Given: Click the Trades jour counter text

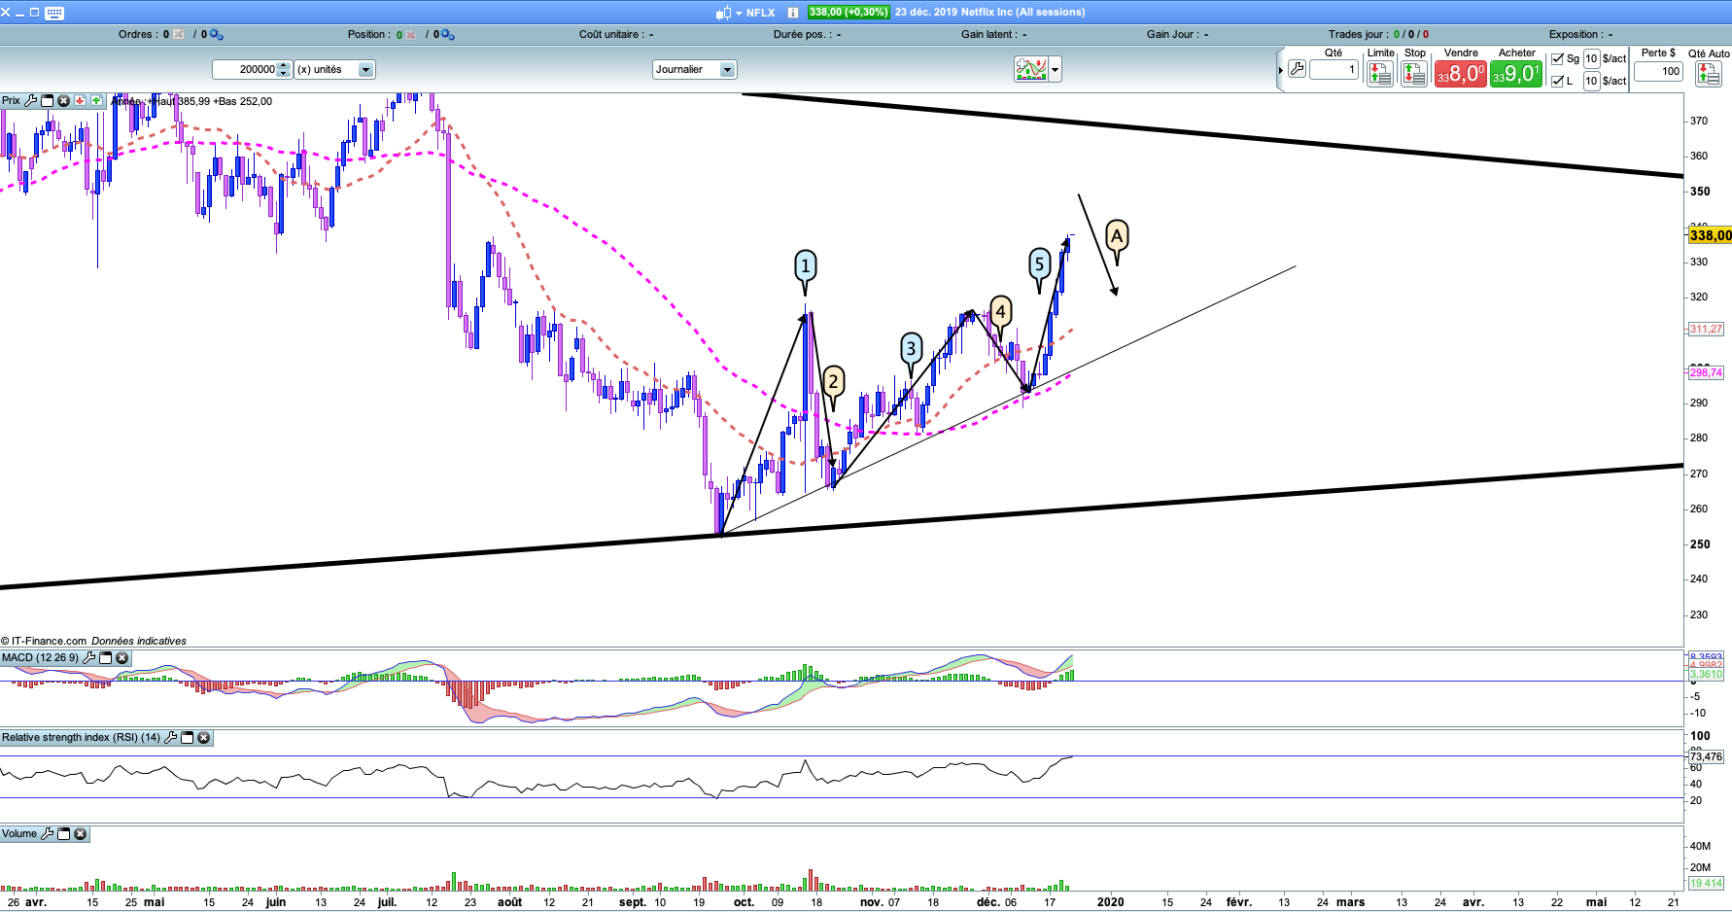Looking at the screenshot, I should [1378, 34].
